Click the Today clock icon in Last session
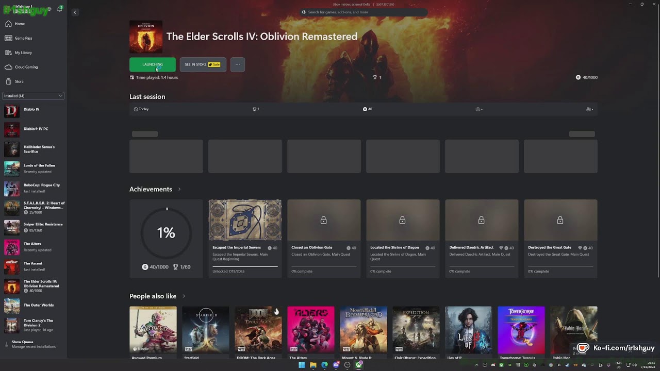660x371 pixels. (x=136, y=109)
